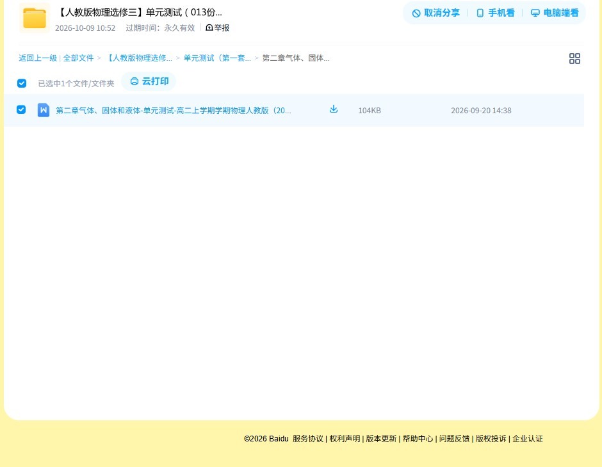Open file 第二章气体、固体和液体-单元测试
This screenshot has height=467, width=602.
click(x=174, y=111)
